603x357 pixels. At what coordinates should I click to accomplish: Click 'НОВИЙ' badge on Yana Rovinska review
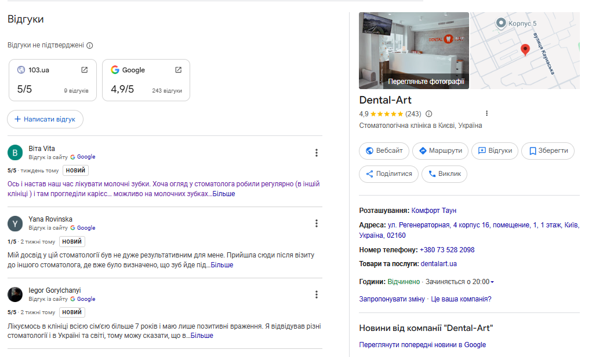tap(72, 241)
